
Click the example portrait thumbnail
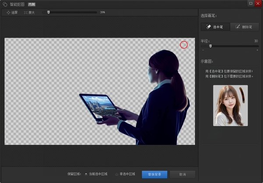click(230, 105)
